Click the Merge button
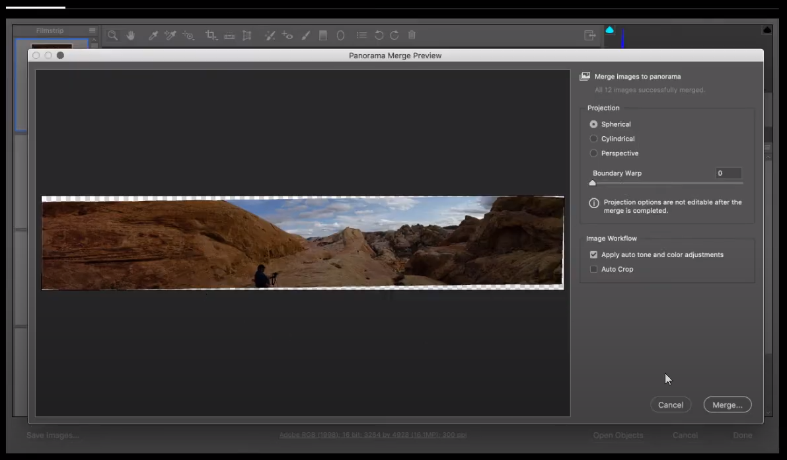Image resolution: width=787 pixels, height=460 pixels. point(727,404)
